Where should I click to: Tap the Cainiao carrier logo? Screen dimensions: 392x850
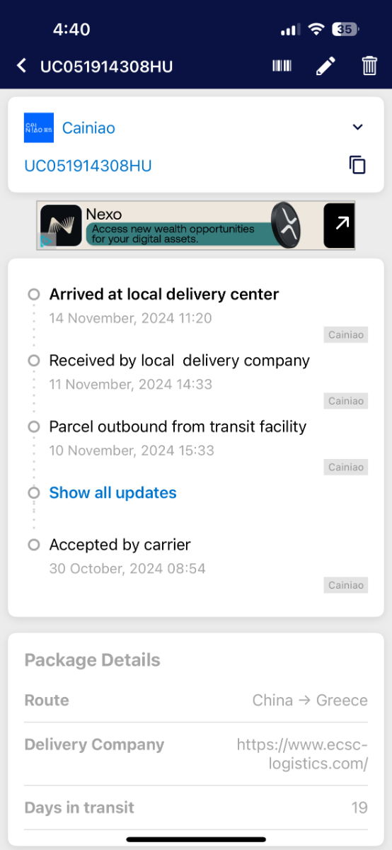point(39,128)
